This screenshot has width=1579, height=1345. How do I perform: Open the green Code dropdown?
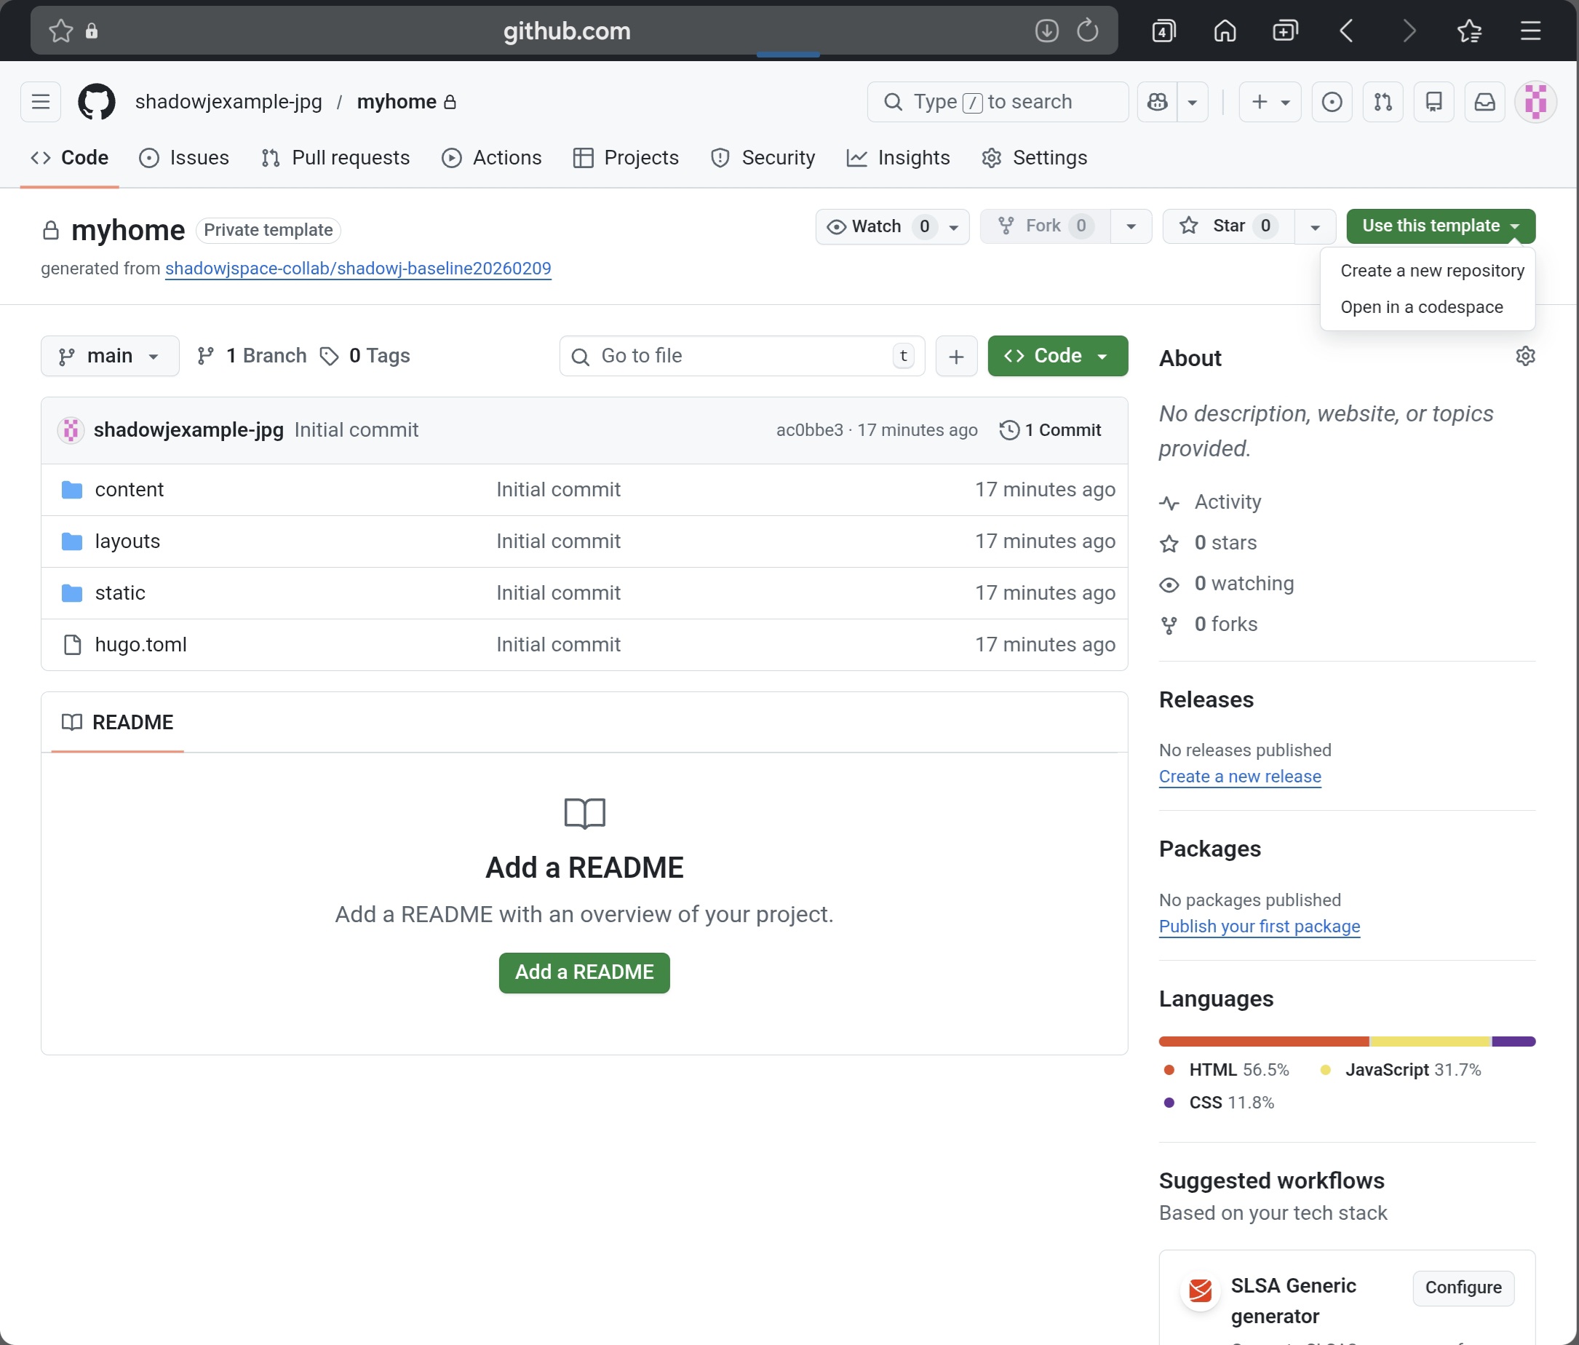pyautogui.click(x=1057, y=356)
